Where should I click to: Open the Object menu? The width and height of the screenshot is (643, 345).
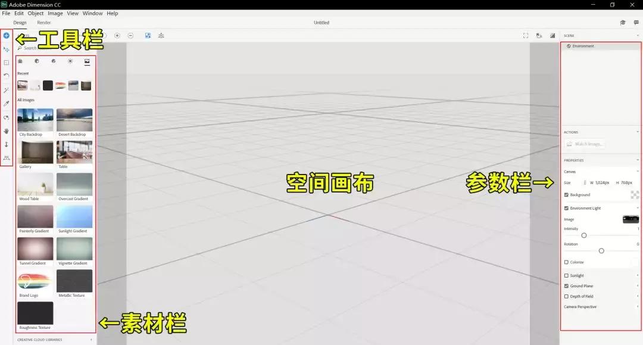click(x=35, y=13)
